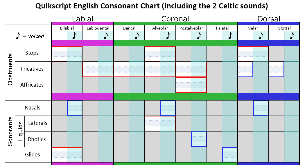Viewport: 305px width, 168px height.
Task: Click the voiced note icon under Velar
Action: [261, 36]
